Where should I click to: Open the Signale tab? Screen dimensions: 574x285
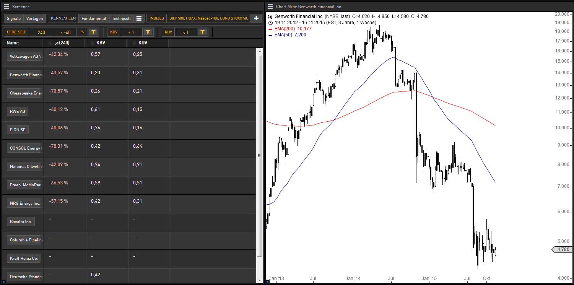(14, 18)
